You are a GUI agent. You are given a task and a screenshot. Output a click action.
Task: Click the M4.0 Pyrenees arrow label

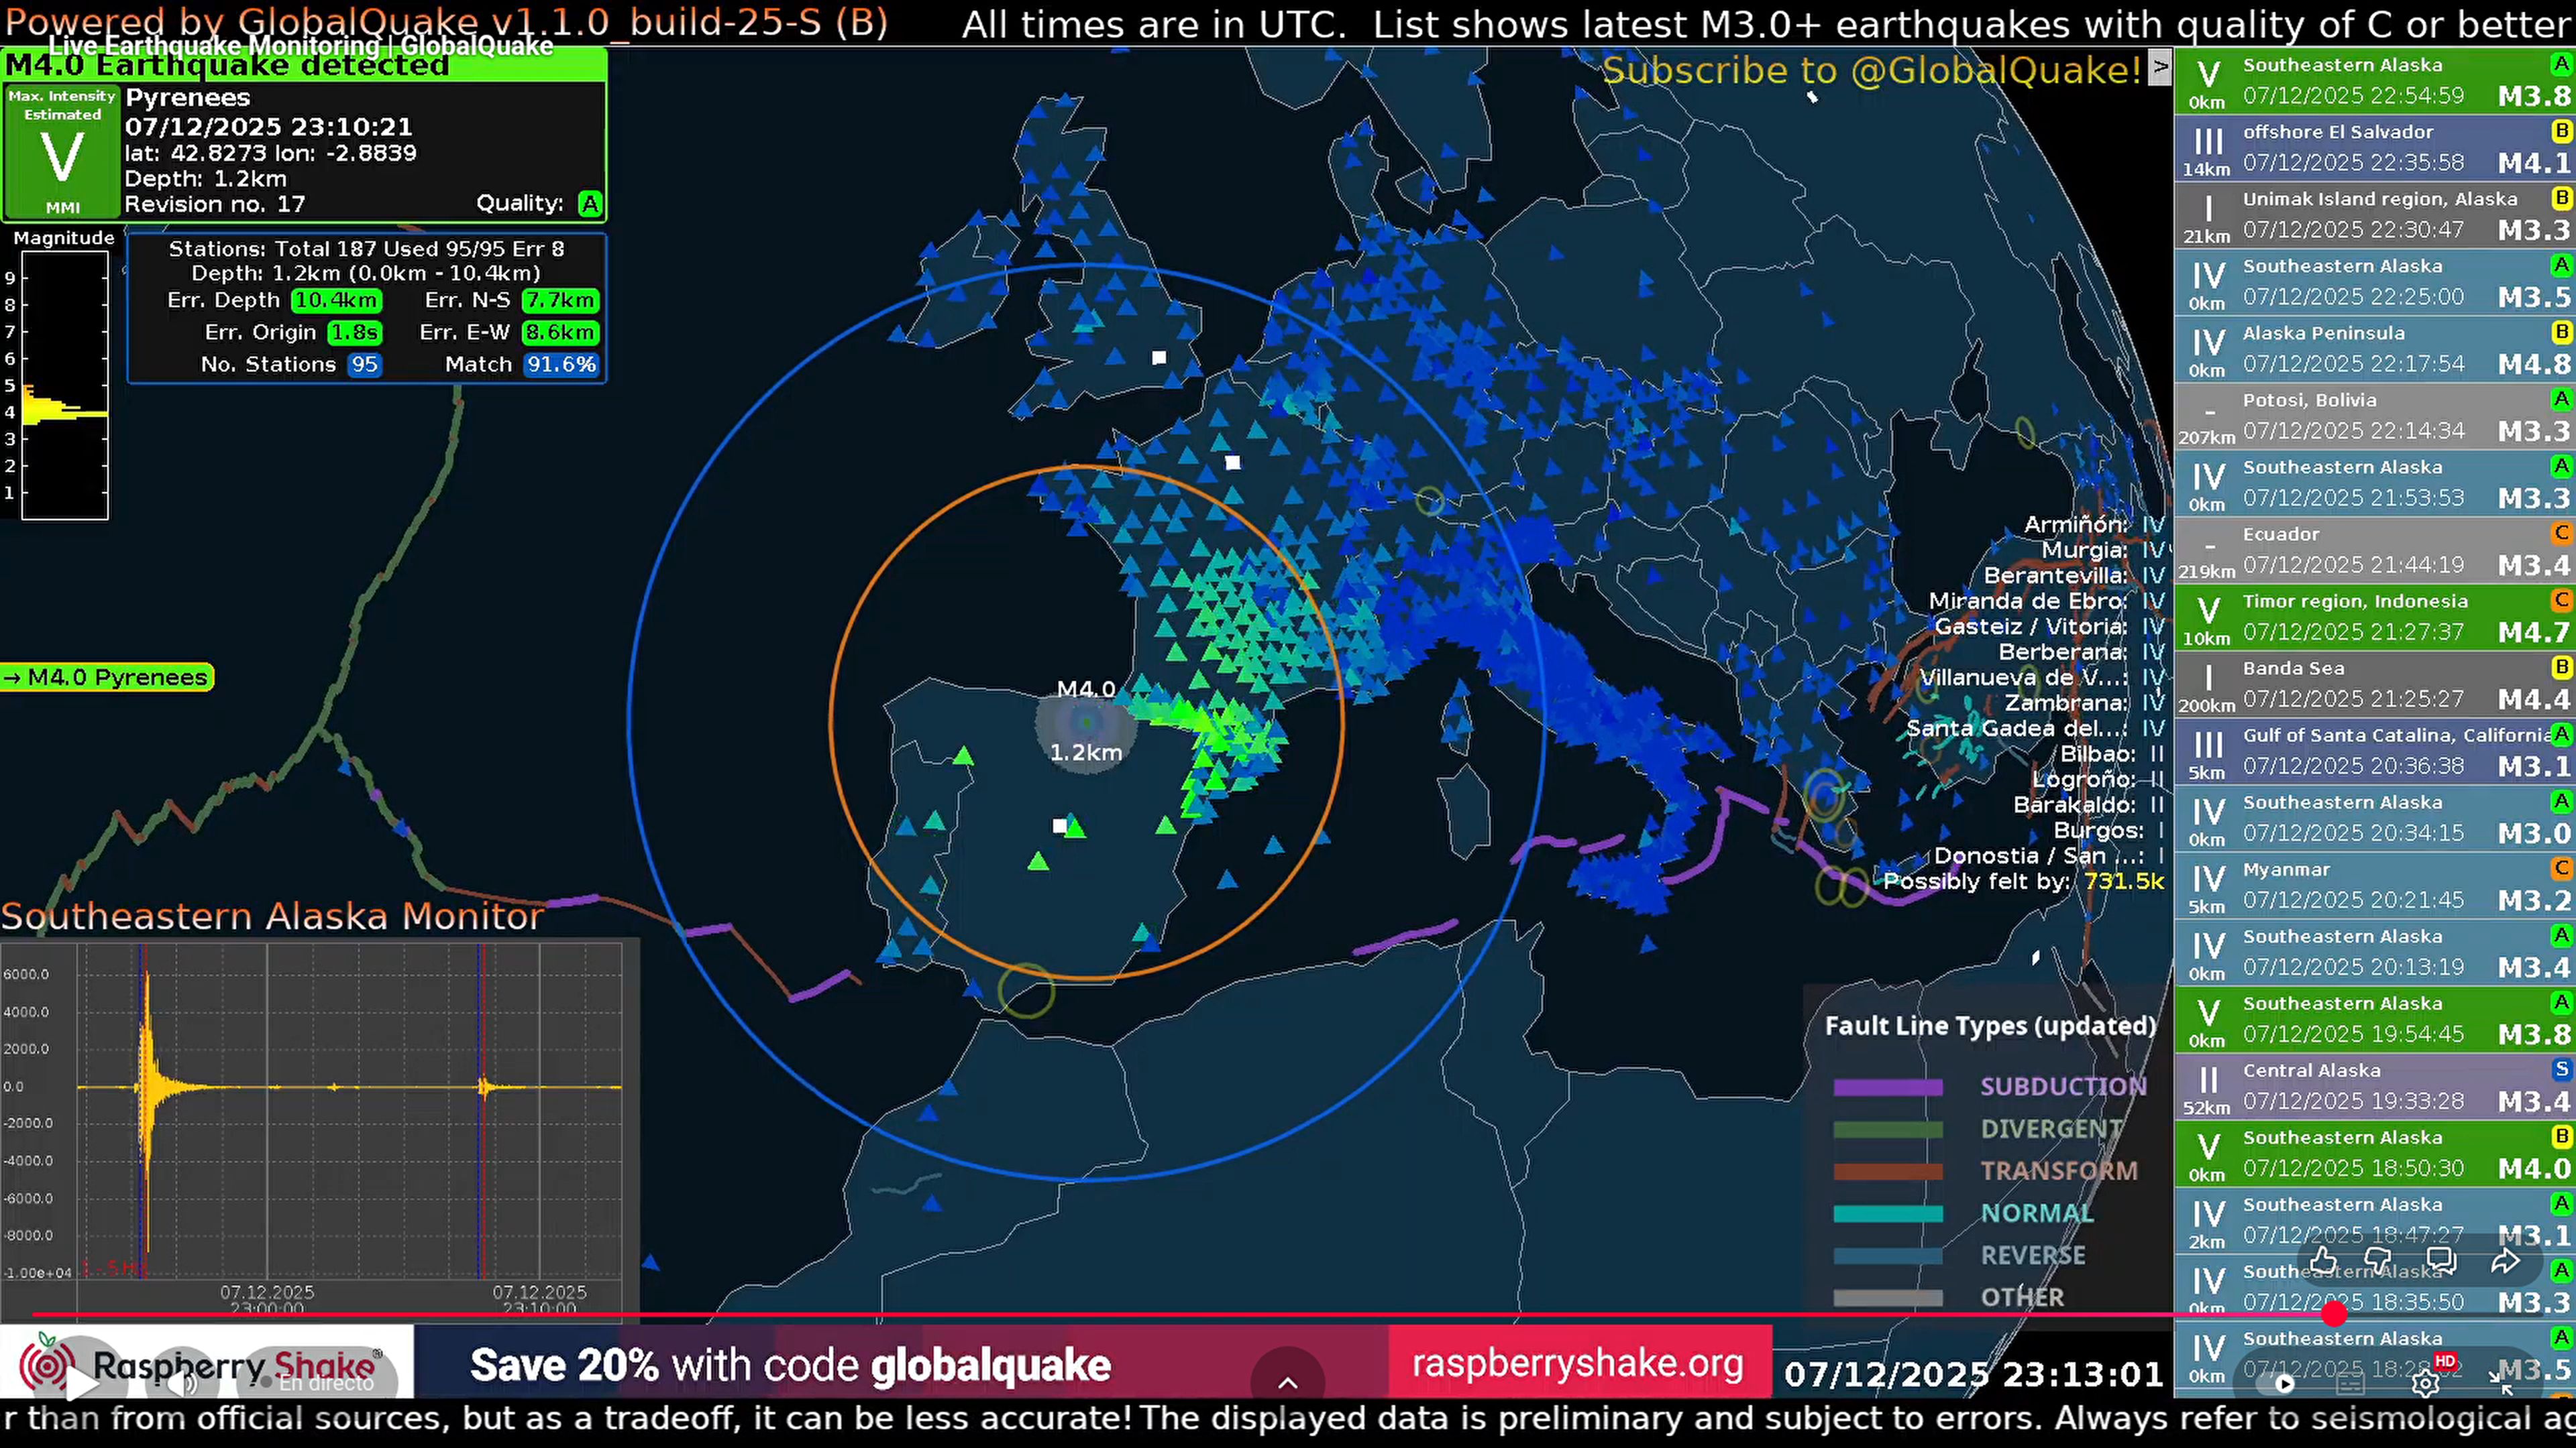click(x=107, y=678)
